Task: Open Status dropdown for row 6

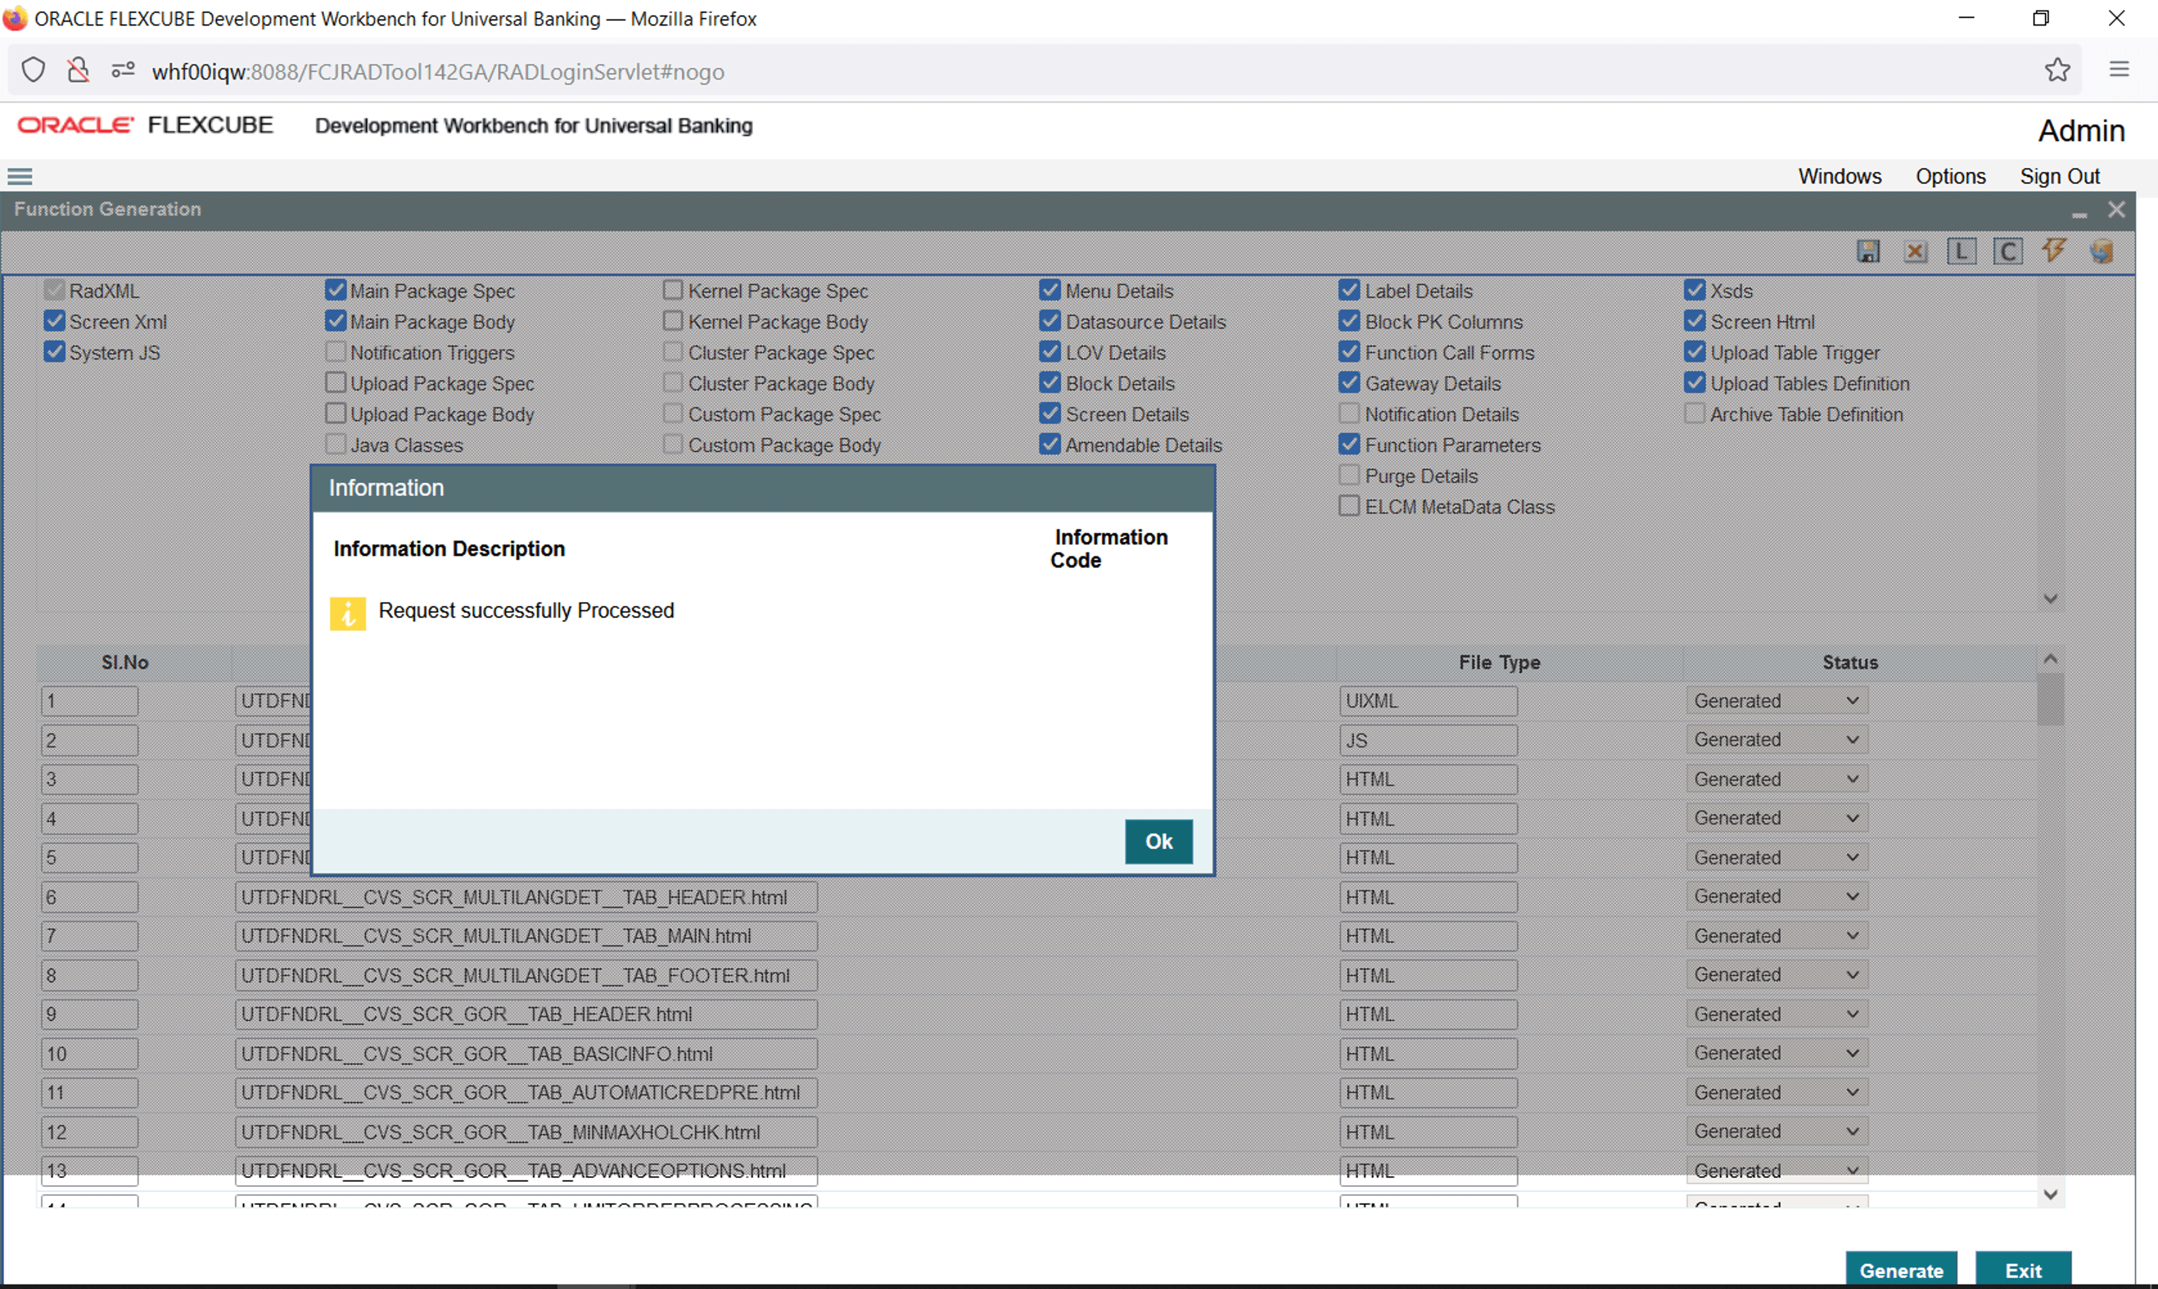Action: click(x=1776, y=897)
